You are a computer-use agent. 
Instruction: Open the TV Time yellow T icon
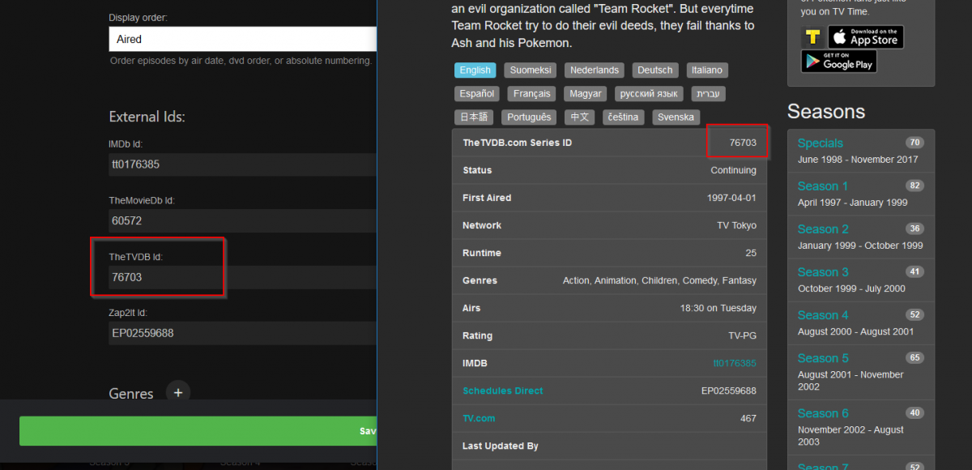point(812,37)
